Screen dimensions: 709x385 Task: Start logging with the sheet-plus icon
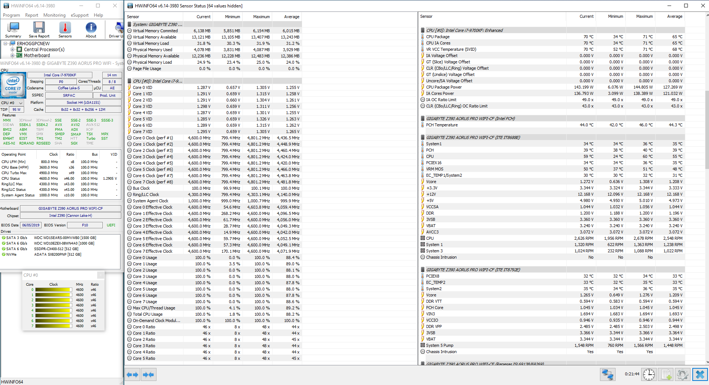[666, 374]
